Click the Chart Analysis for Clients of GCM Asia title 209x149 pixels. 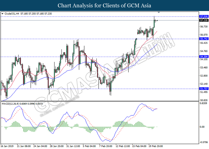[105, 6]
